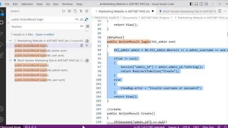Open the Manage settings gear

coord(1,119)
